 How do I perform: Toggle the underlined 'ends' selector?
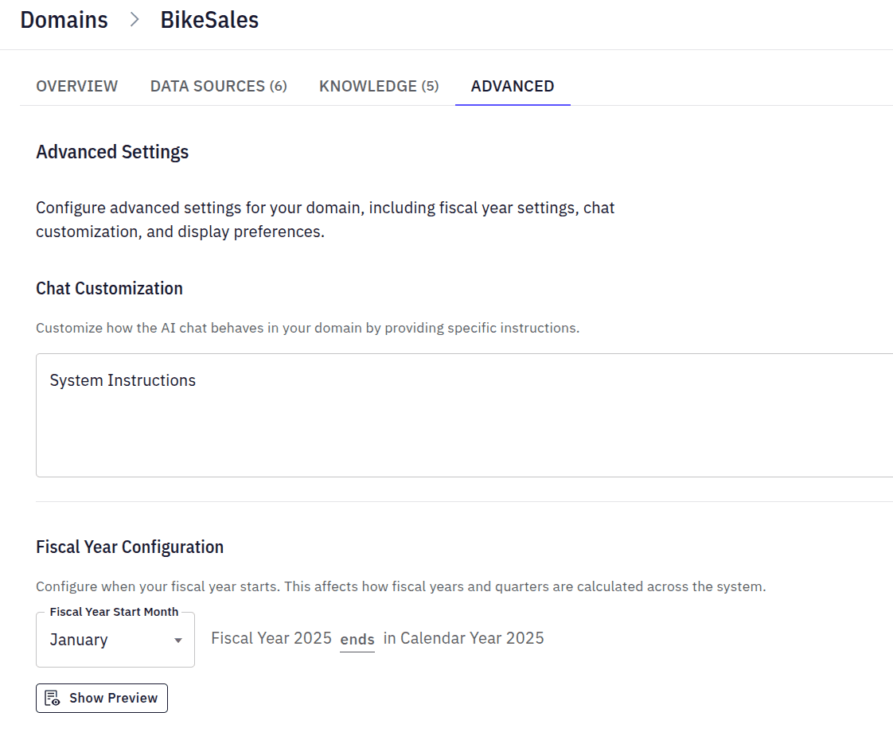click(357, 639)
